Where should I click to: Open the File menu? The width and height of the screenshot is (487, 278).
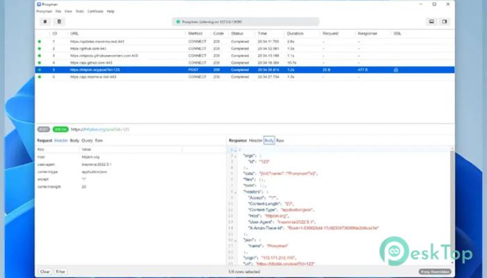(58, 12)
